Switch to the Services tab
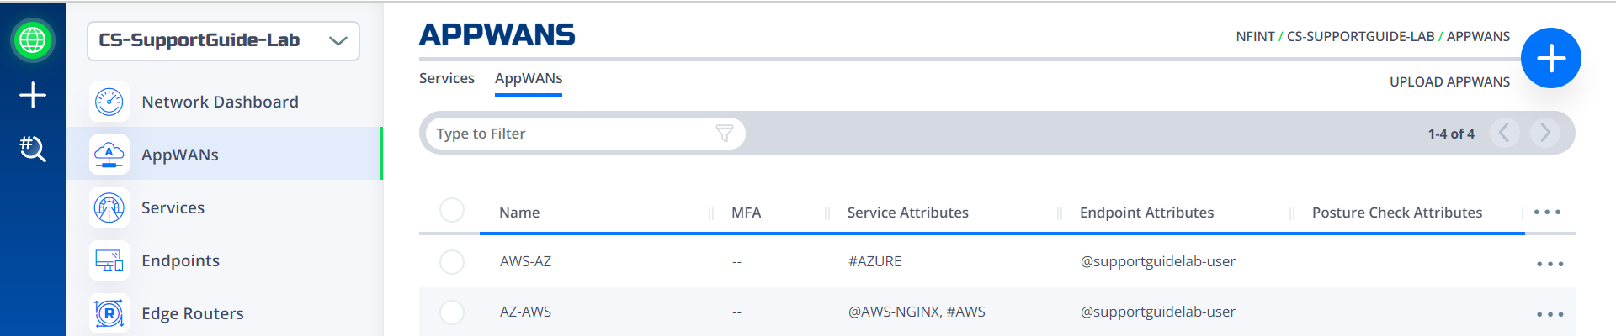This screenshot has height=336, width=1616. [447, 78]
